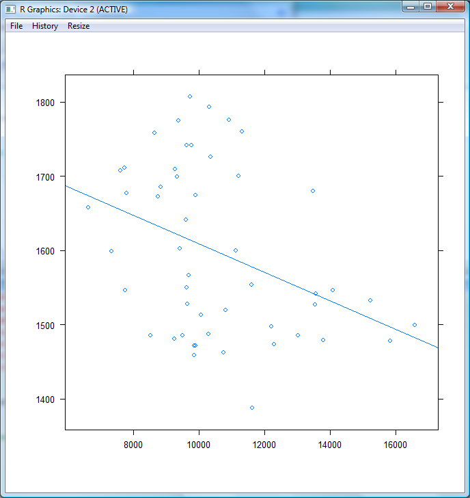Open the Resize menu
The width and height of the screenshot is (470, 498).
79,26
